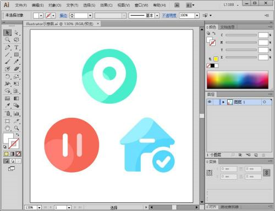This screenshot has width=275, height=211.
Task: Select the Pencil tool
Action: (x=16, y=62)
